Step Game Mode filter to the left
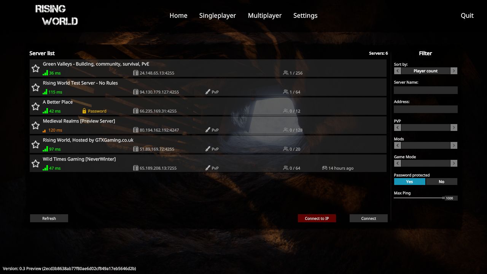 (398, 163)
